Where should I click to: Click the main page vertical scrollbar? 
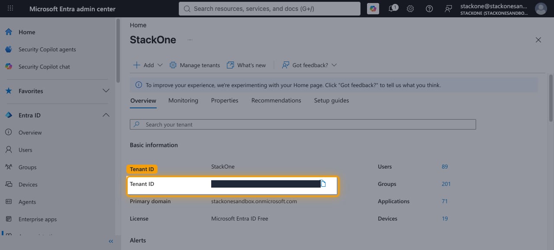coord(551,98)
